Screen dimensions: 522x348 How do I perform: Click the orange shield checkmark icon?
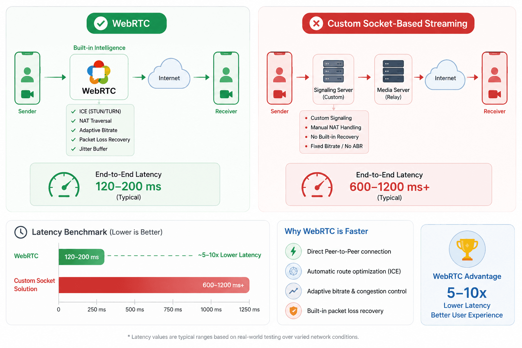pos(293,311)
